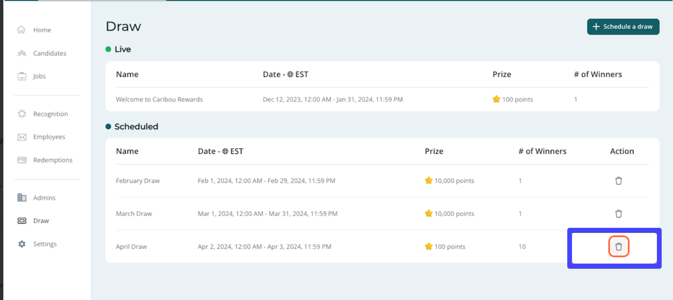Click the star icon in March Draw prize
This screenshot has height=300, width=673.
pyautogui.click(x=429, y=214)
